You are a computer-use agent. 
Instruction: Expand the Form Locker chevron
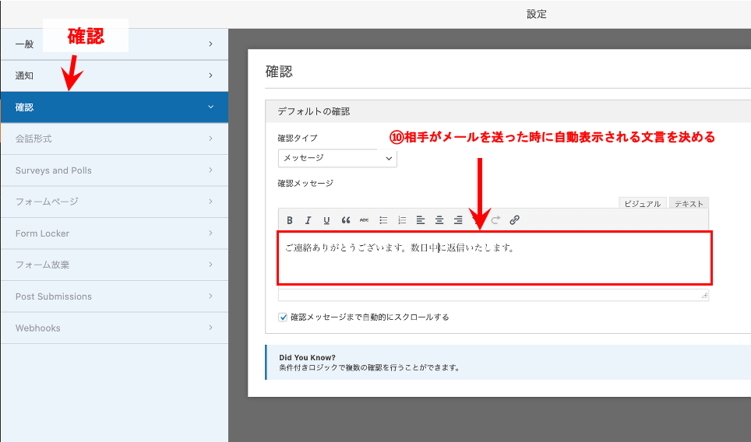211,233
